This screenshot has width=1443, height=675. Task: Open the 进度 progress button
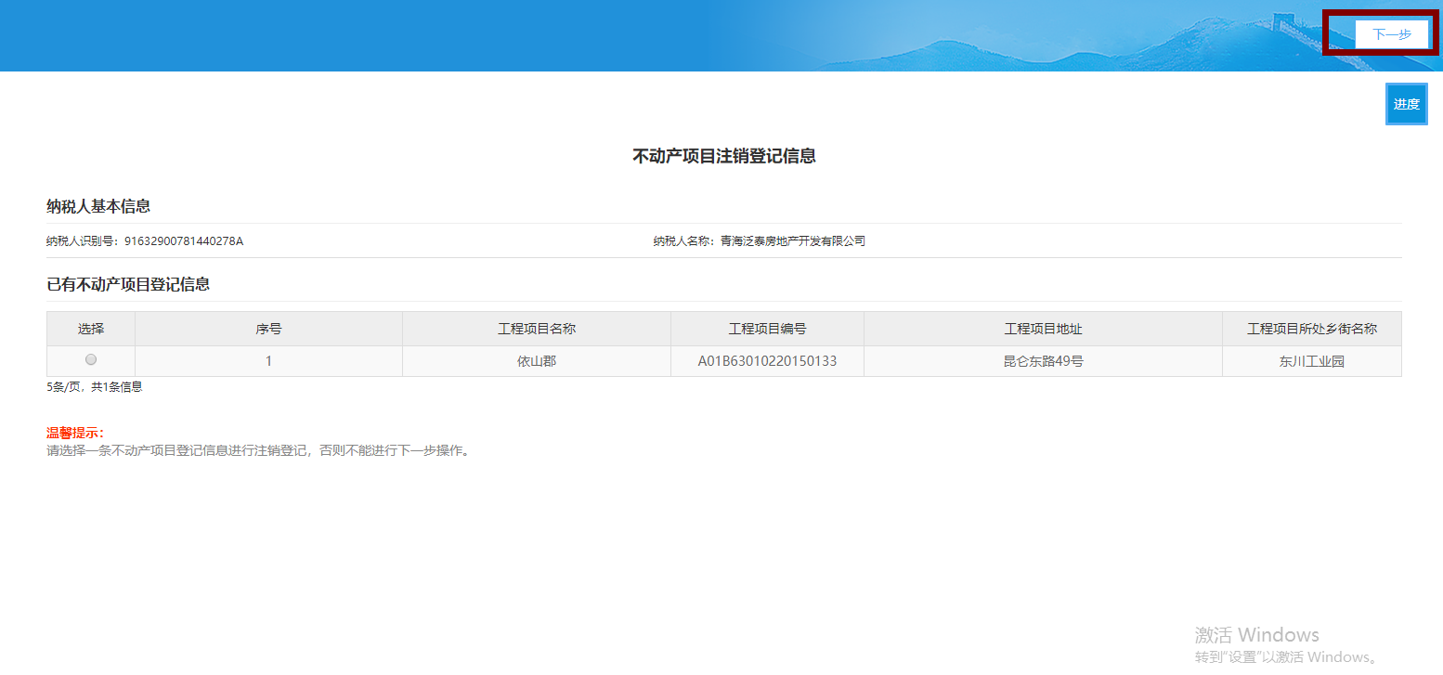tap(1406, 104)
